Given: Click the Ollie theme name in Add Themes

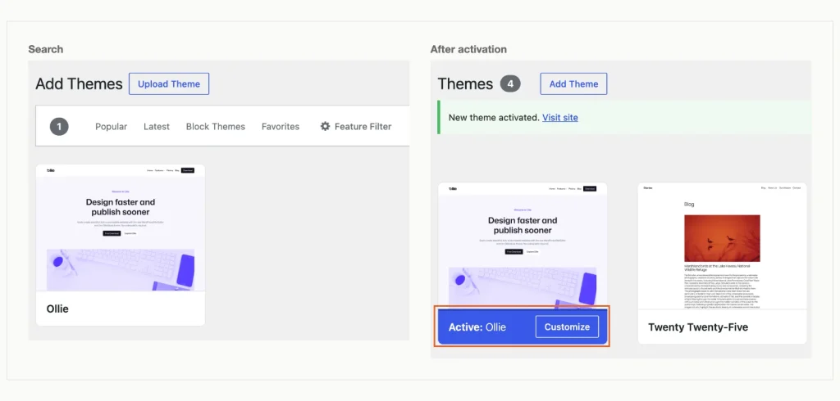Looking at the screenshot, I should [57, 309].
